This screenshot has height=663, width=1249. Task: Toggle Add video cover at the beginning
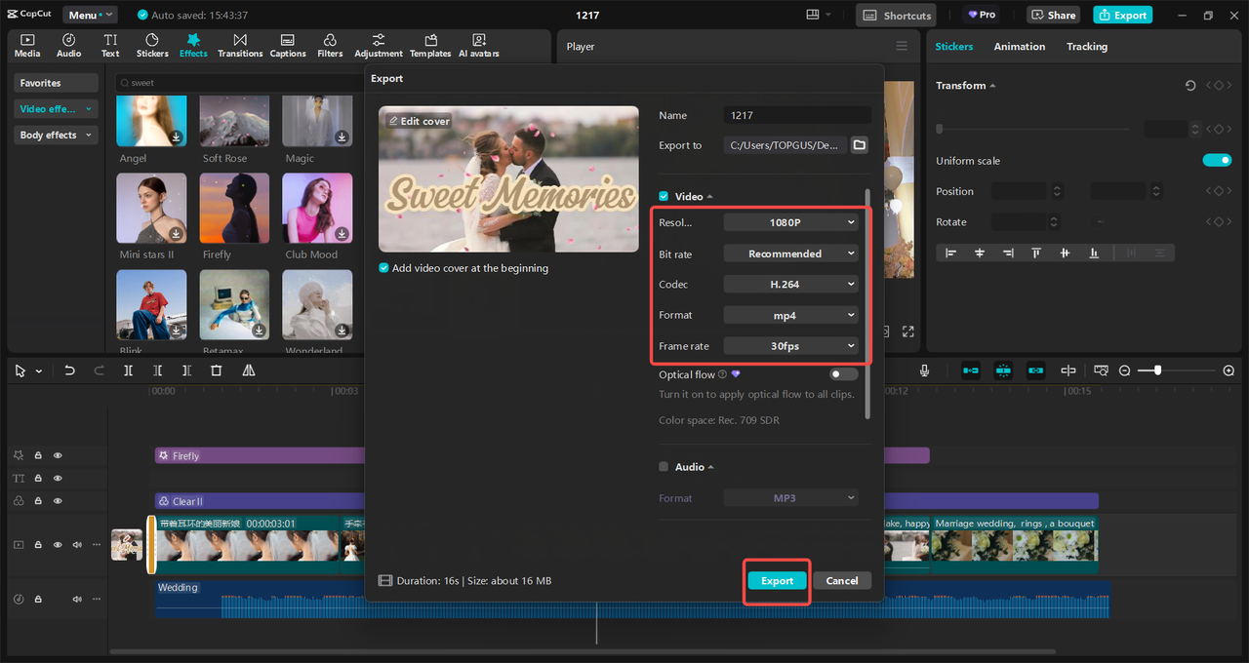[383, 268]
